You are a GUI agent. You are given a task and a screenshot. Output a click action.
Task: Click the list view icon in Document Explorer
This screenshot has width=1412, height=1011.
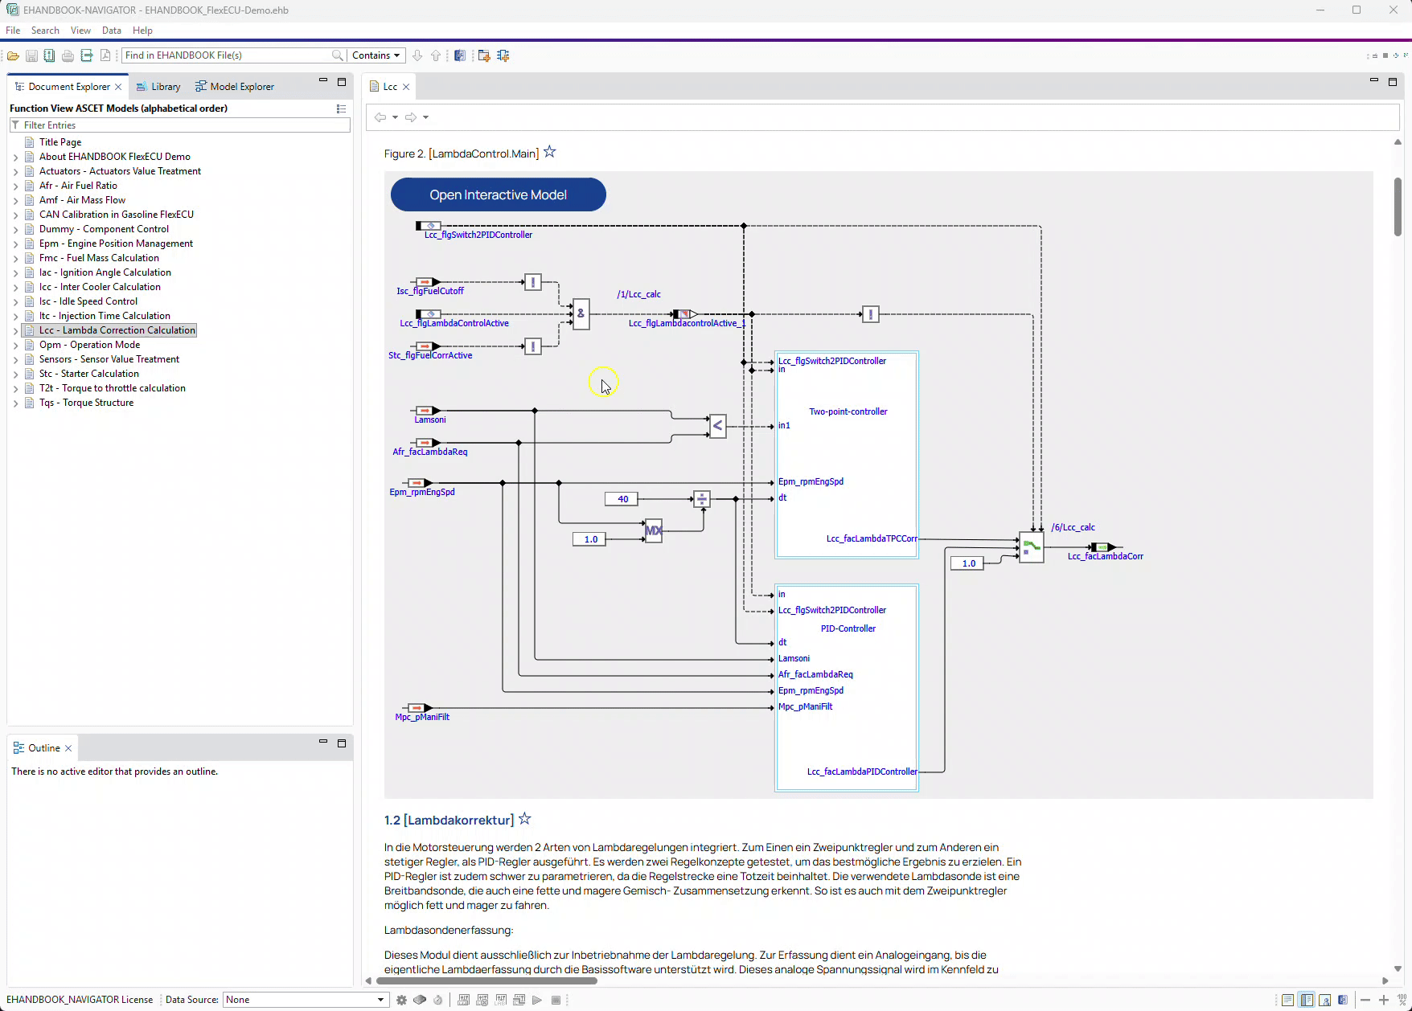[341, 108]
